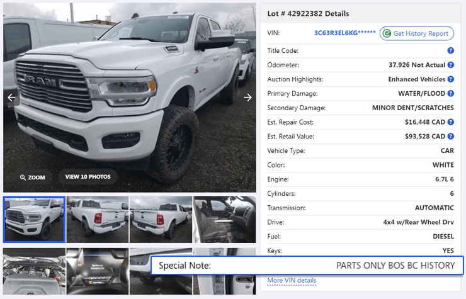Click Get History Report button
This screenshot has height=299, width=466.
[417, 33]
